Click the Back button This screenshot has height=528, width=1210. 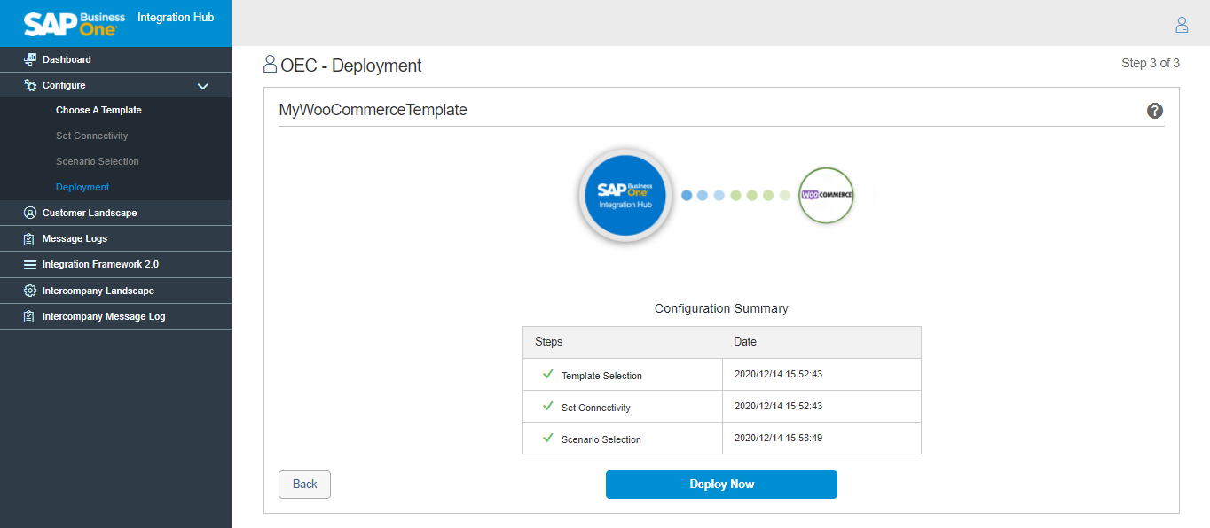tap(304, 485)
